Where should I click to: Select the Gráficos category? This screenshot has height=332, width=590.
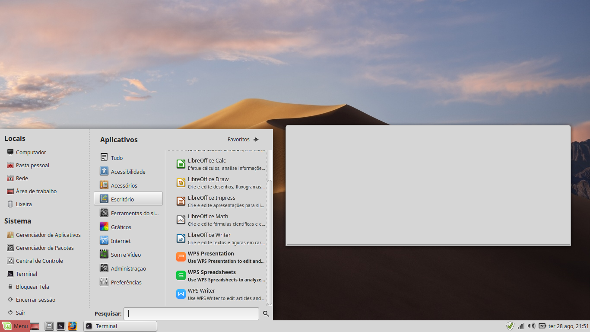(x=121, y=227)
